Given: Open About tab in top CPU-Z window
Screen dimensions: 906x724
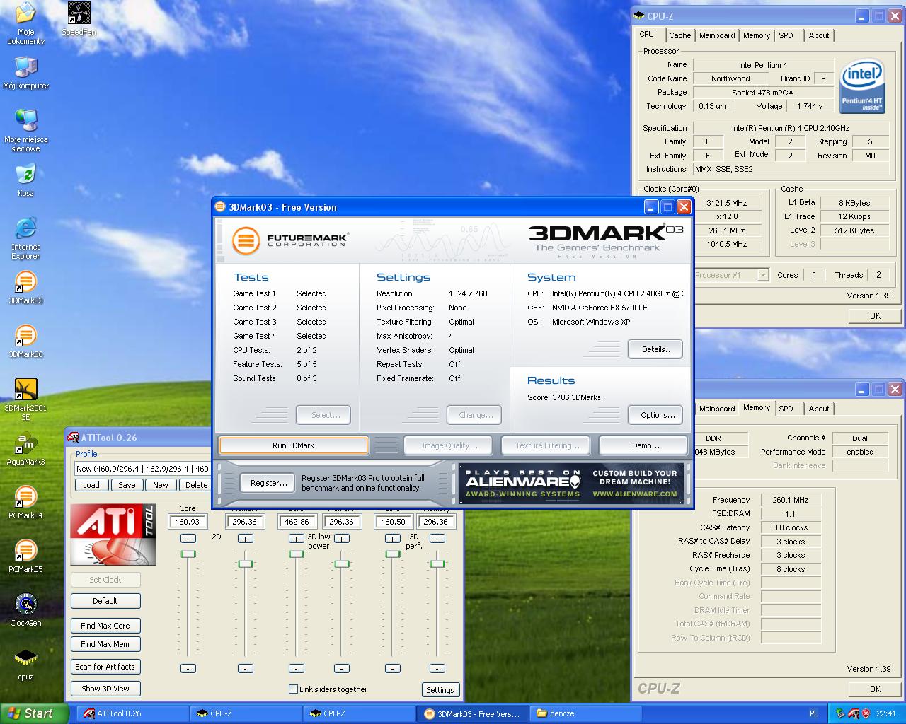Looking at the screenshot, I should pyautogui.click(x=819, y=35).
